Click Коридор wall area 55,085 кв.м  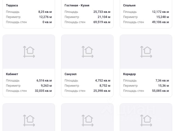(x=161, y=91)
